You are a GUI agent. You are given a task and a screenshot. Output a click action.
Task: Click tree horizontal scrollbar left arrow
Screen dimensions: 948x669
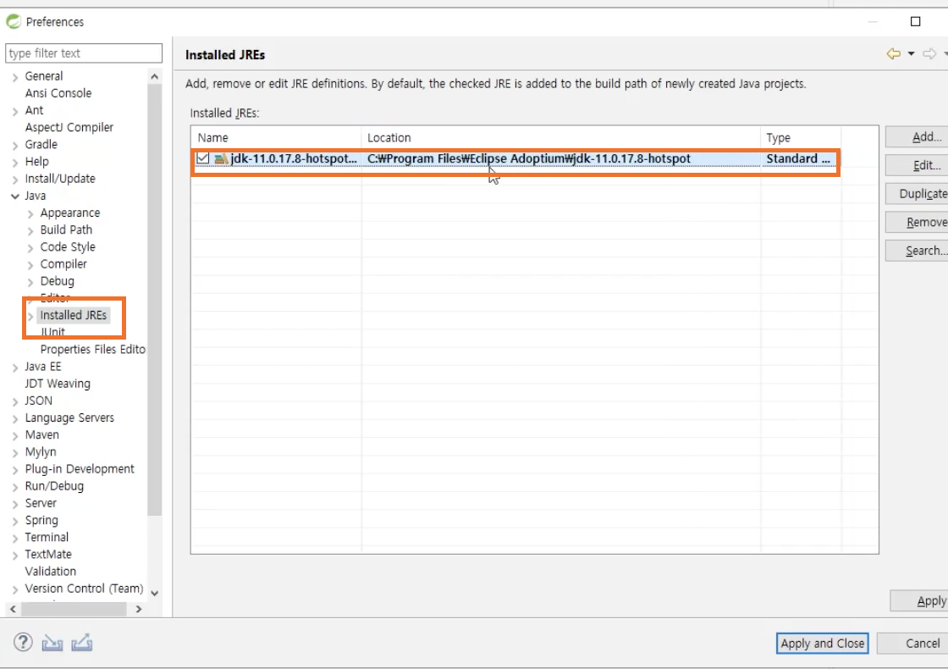13,609
